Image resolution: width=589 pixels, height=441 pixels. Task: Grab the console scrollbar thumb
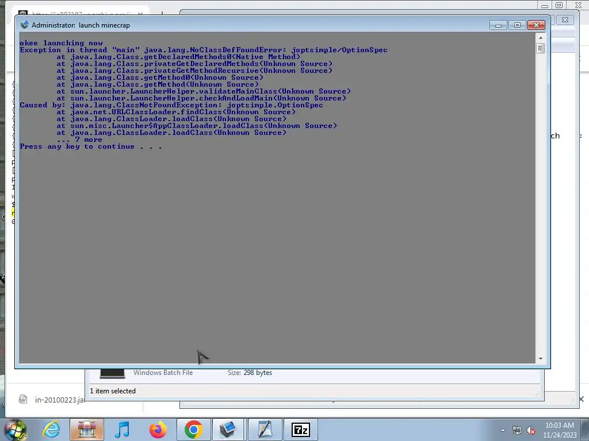[x=541, y=48]
